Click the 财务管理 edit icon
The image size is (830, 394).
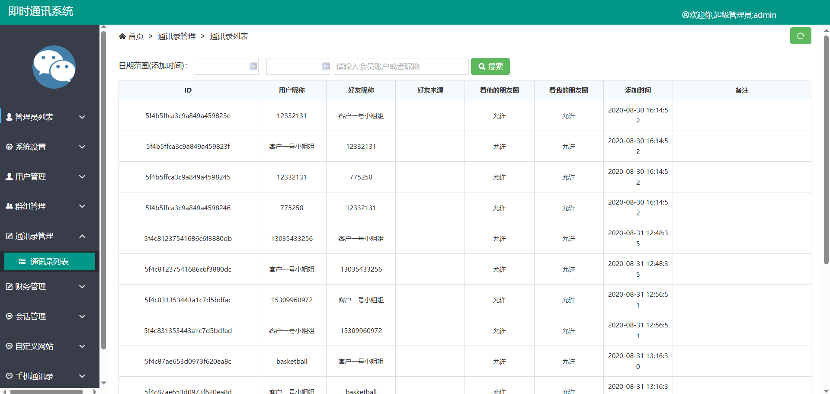pos(9,287)
